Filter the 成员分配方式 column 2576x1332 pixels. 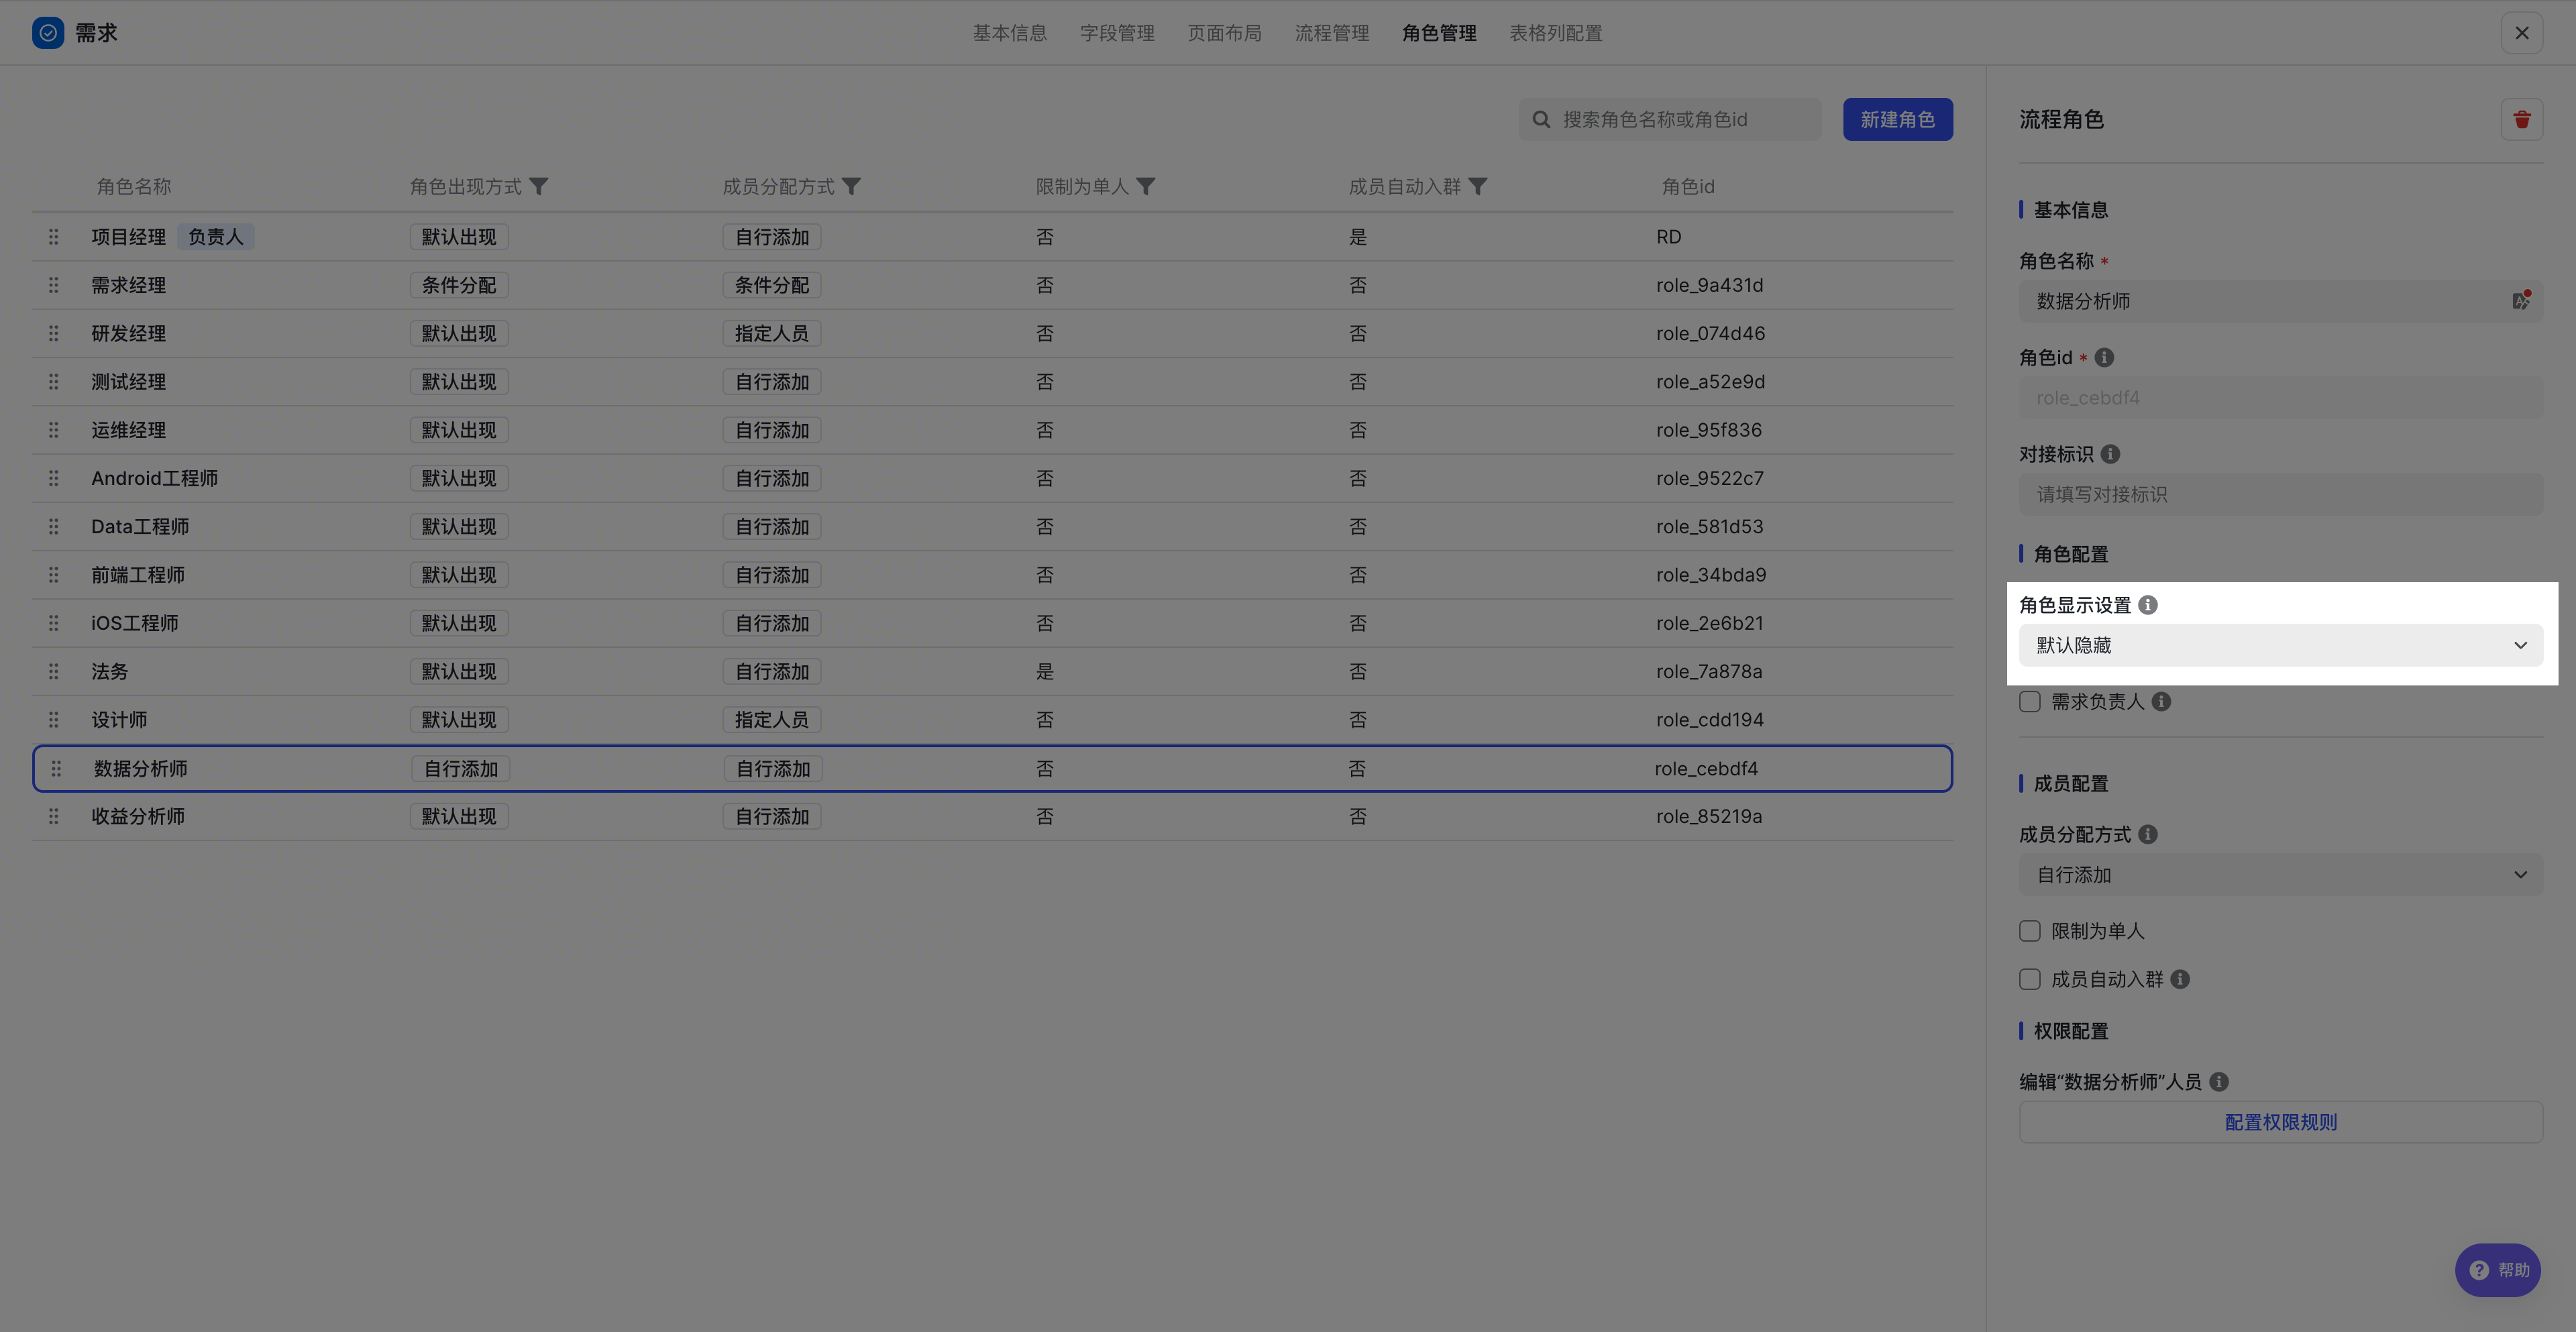coord(851,187)
